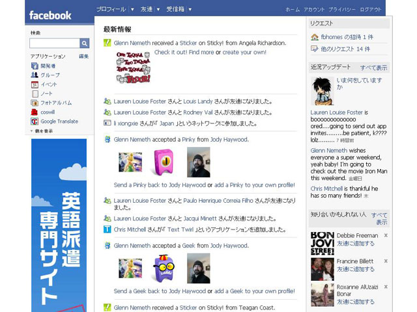Click the 英語派遣専門サイト banner advertisement
The height and width of the screenshot is (312, 417).
tap(59, 226)
